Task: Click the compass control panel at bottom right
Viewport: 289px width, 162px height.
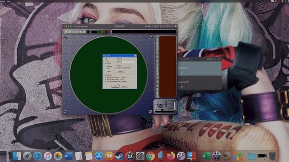Action: click(165, 107)
